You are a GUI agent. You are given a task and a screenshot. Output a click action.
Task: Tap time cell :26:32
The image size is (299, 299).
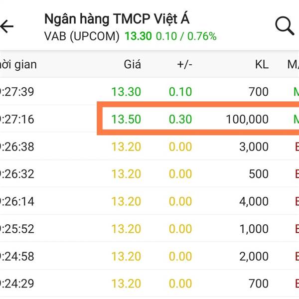(x=17, y=174)
